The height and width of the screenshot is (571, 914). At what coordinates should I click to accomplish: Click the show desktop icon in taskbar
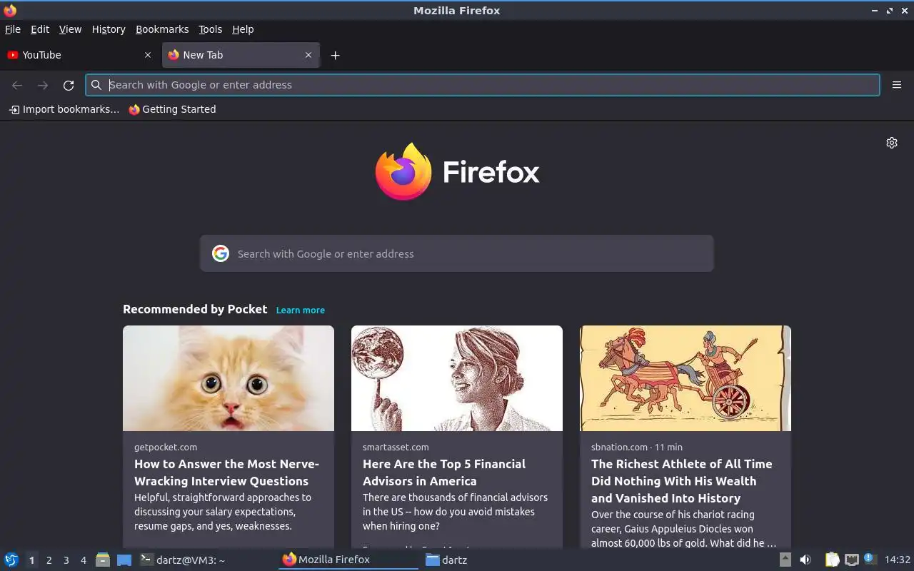coord(124,560)
